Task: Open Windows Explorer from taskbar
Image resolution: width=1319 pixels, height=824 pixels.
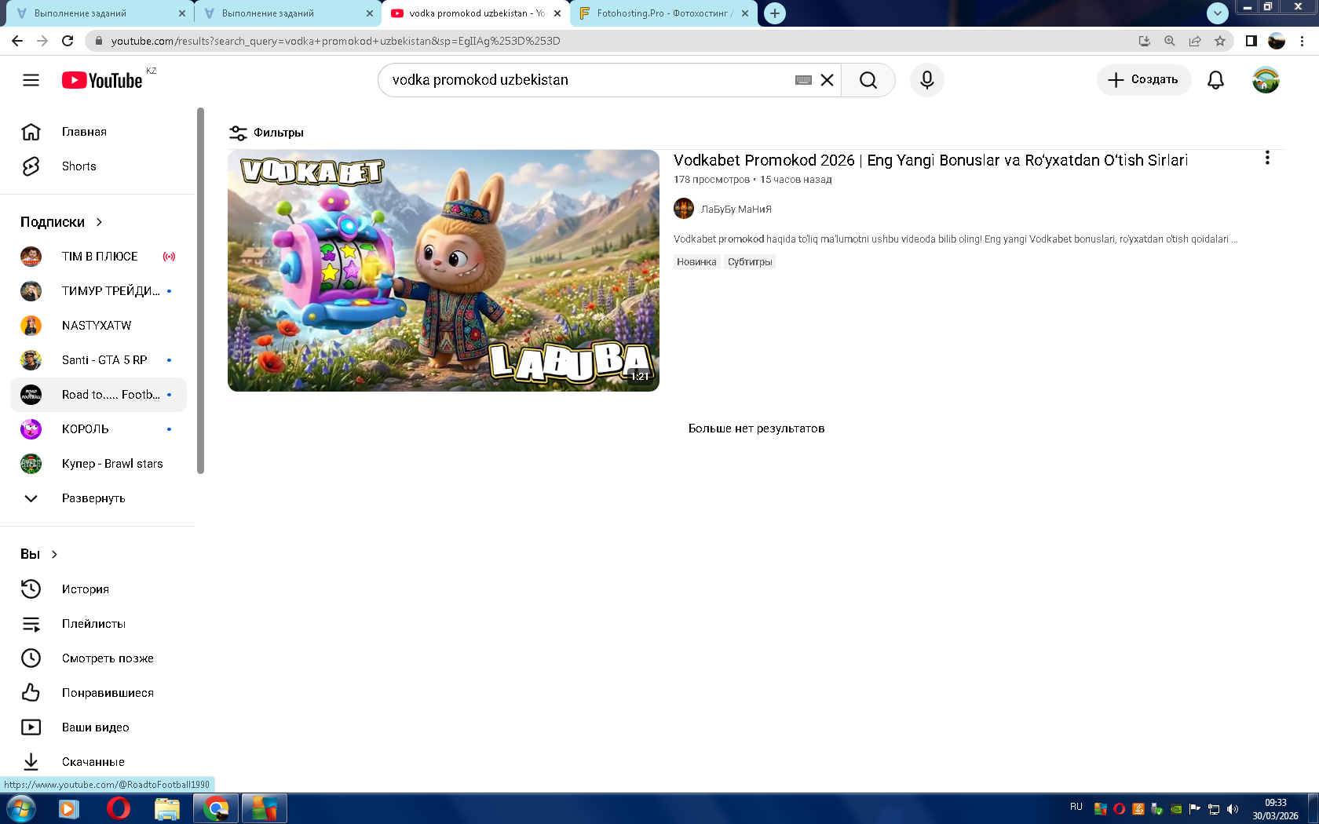Action: (166, 808)
